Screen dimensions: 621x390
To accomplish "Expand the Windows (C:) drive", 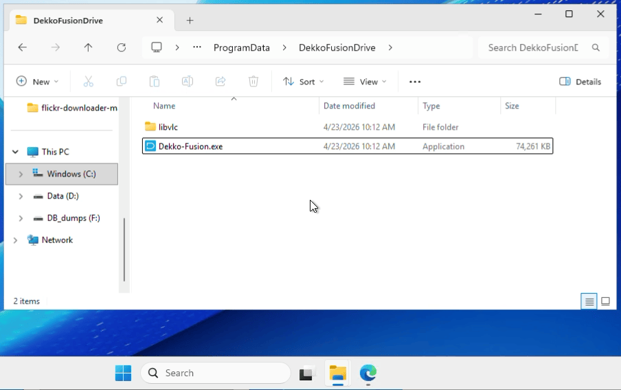I will point(21,174).
